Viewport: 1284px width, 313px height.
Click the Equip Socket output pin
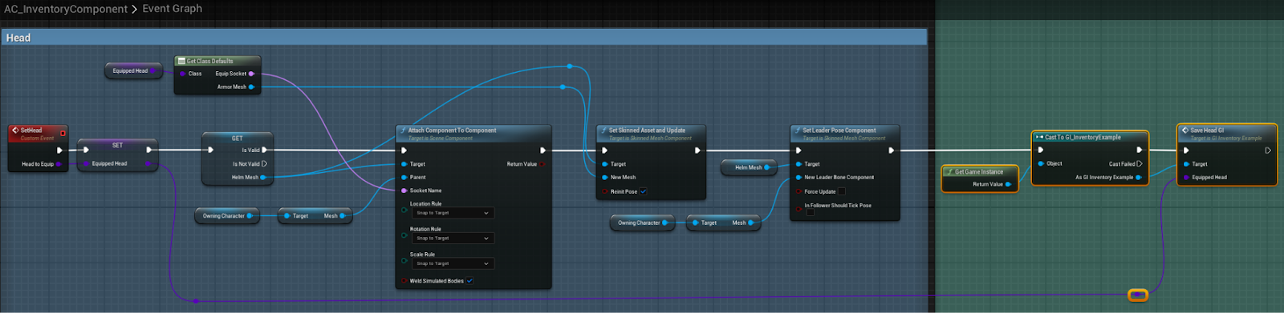pyautogui.click(x=251, y=74)
